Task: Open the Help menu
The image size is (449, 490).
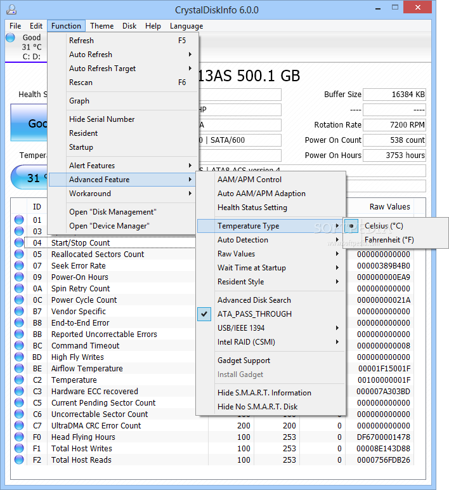Action: [153, 26]
